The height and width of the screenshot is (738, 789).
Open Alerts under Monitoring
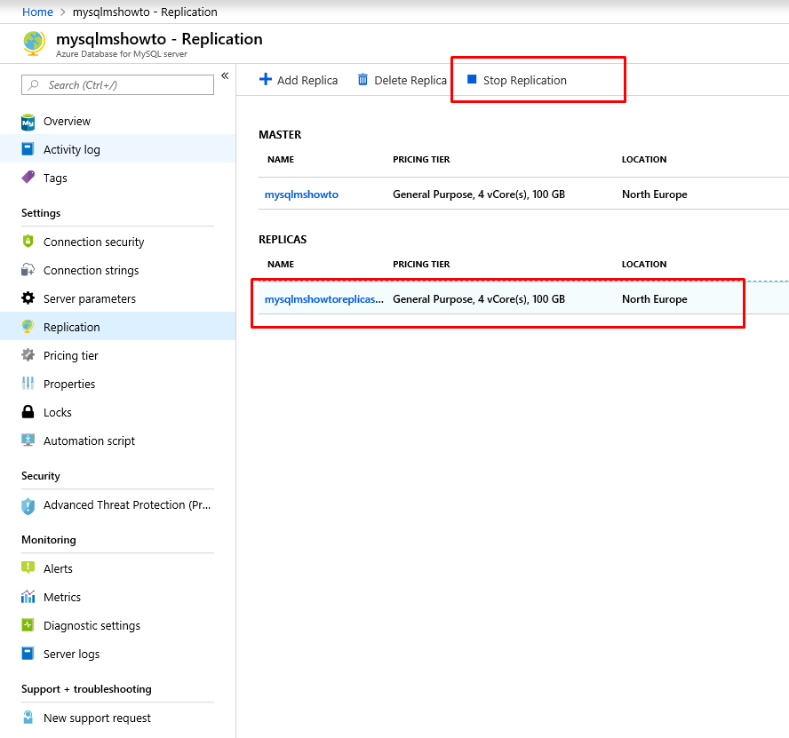(118, 568)
